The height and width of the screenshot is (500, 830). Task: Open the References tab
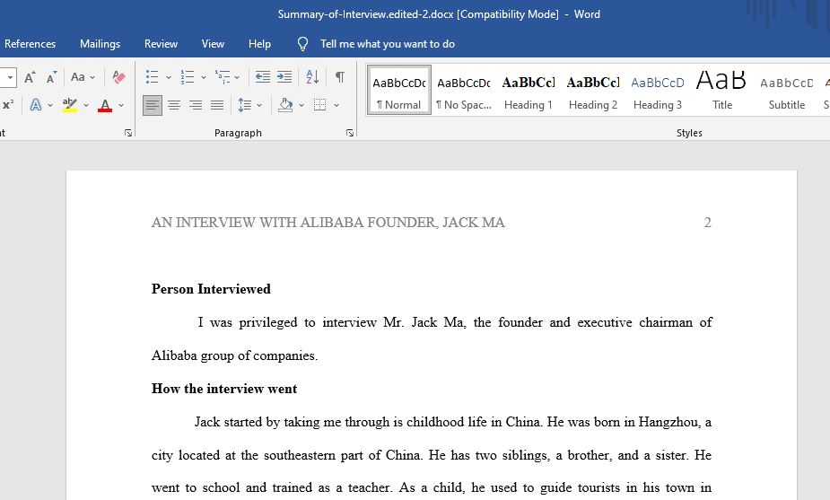pyautogui.click(x=31, y=44)
